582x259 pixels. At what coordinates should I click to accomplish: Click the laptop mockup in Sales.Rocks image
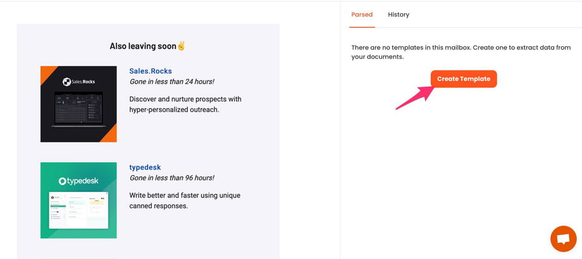[x=78, y=111]
